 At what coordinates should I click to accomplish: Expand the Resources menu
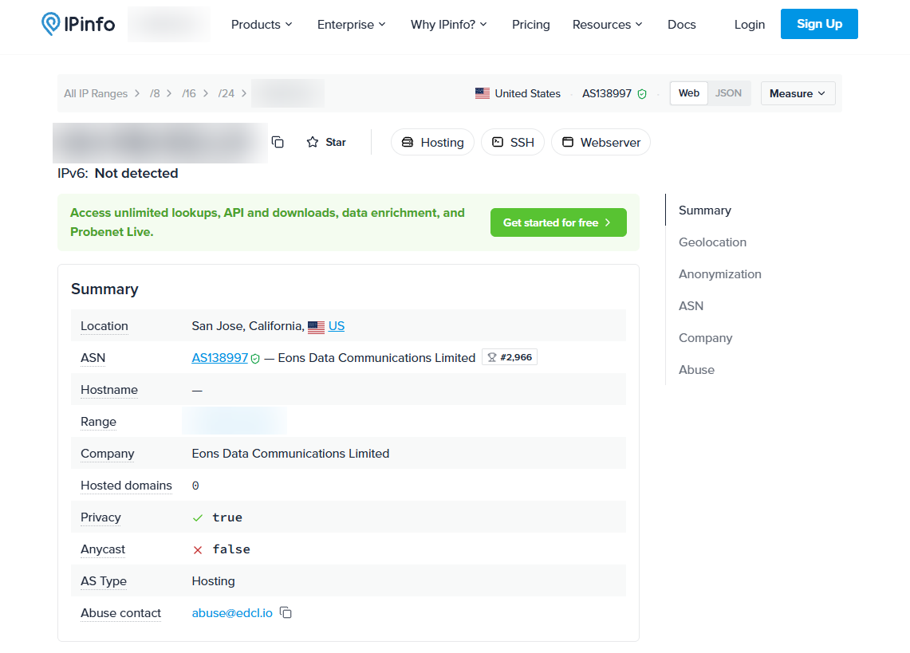click(x=607, y=25)
